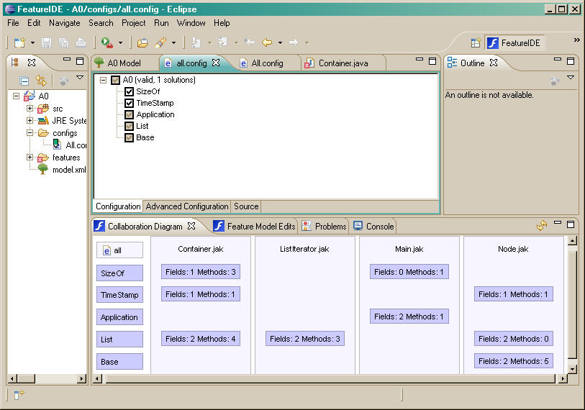Open the Run dropdown arrow in toolbar
This screenshot has height=410, width=585.
coord(120,43)
